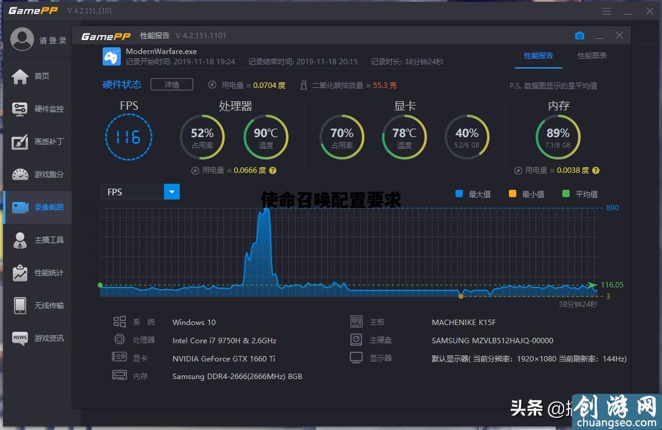Click the text "NVIDIA GeForce GTX 1660 Ti"

224,359
